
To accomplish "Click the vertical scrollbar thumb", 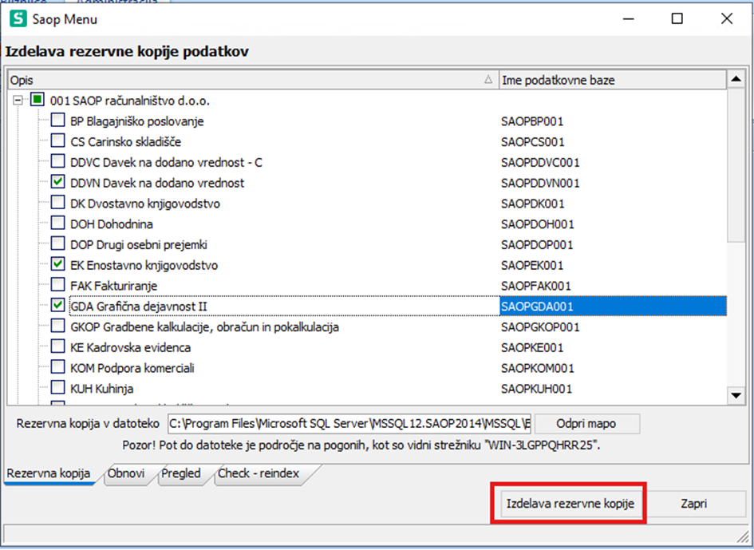I will (736, 165).
